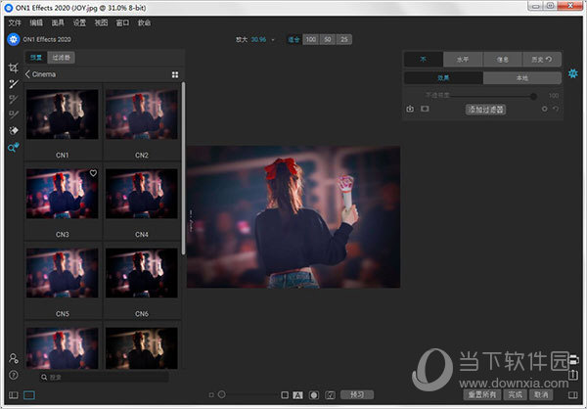The height and width of the screenshot is (409, 587).
Task: Click the add layer icon under opacity
Action: point(410,109)
